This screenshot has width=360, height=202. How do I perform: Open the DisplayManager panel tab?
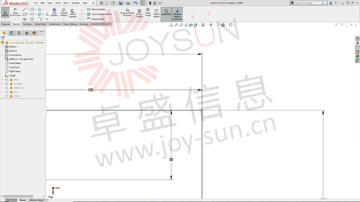click(34, 33)
